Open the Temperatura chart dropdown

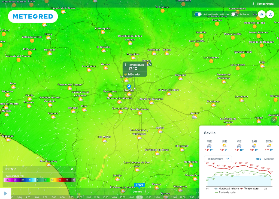218,159
